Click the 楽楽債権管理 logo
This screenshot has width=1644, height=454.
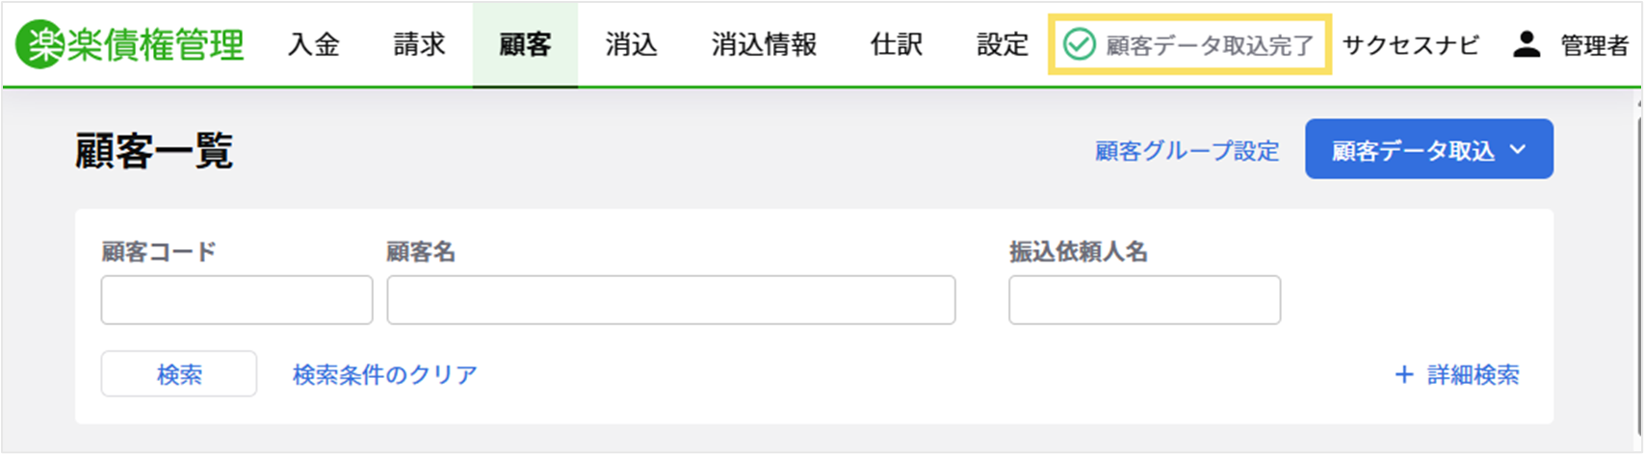pyautogui.click(x=129, y=45)
